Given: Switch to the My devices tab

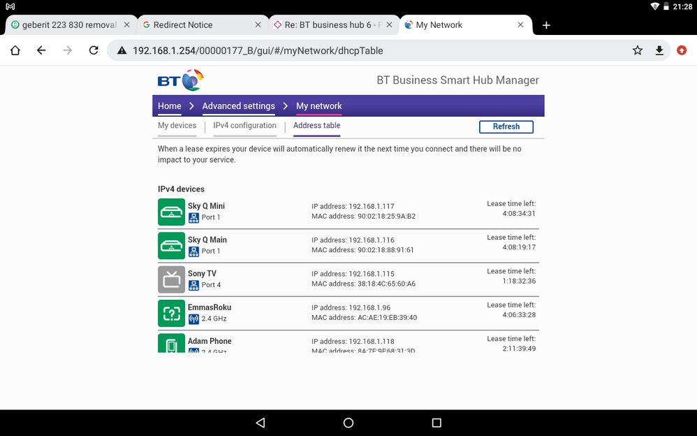Looking at the screenshot, I should point(177,126).
